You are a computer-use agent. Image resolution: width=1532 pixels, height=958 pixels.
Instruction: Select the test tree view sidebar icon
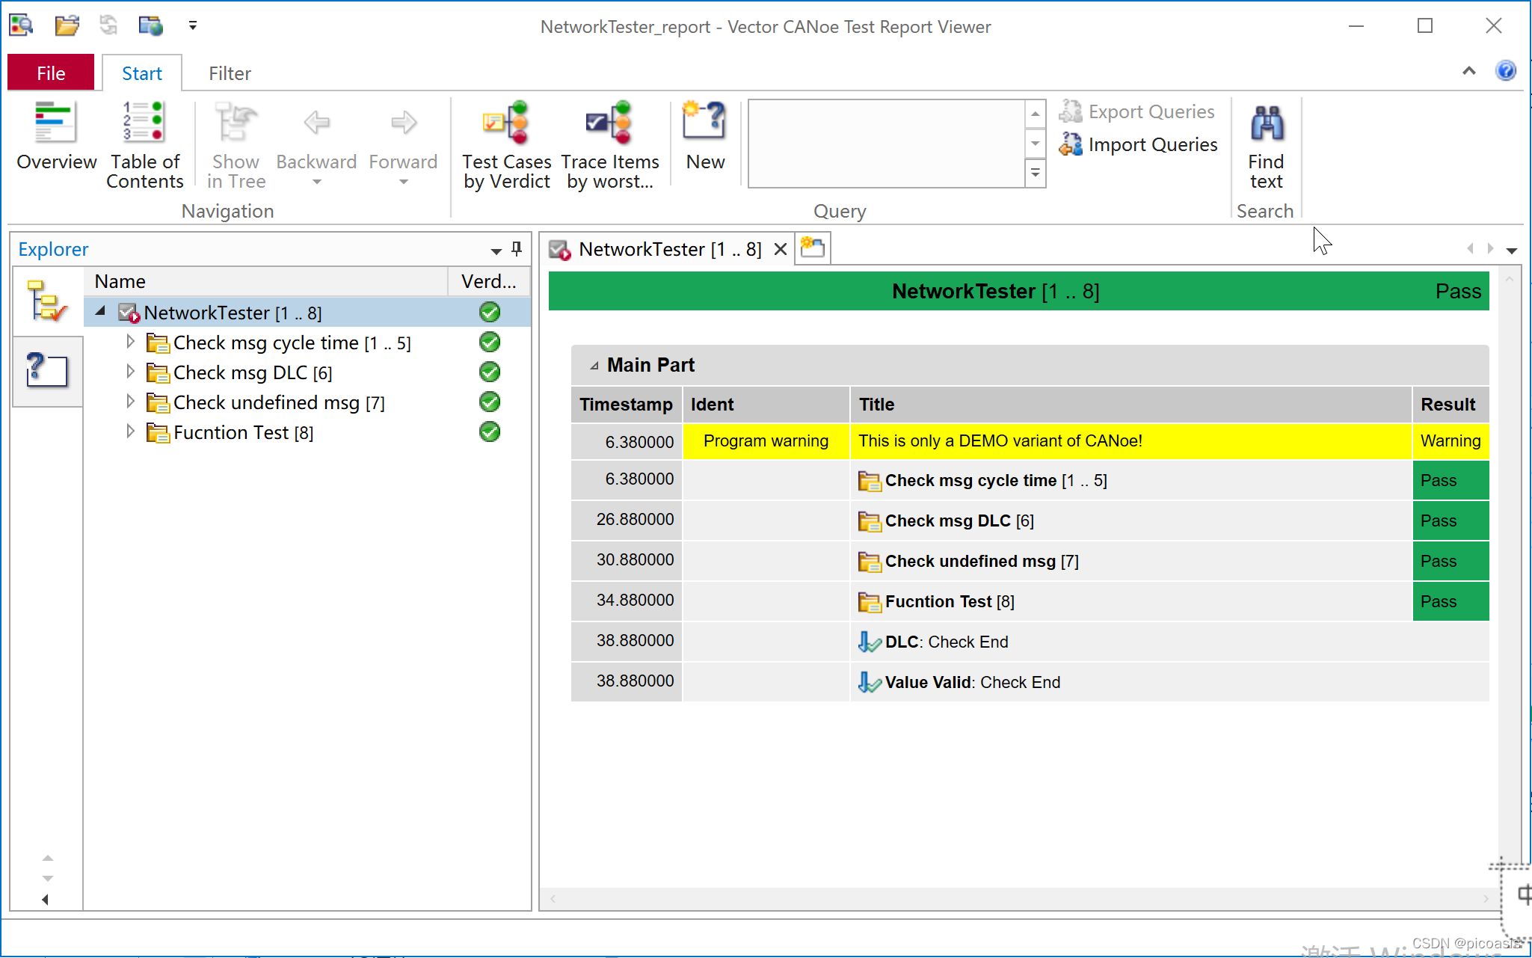pyautogui.click(x=47, y=301)
